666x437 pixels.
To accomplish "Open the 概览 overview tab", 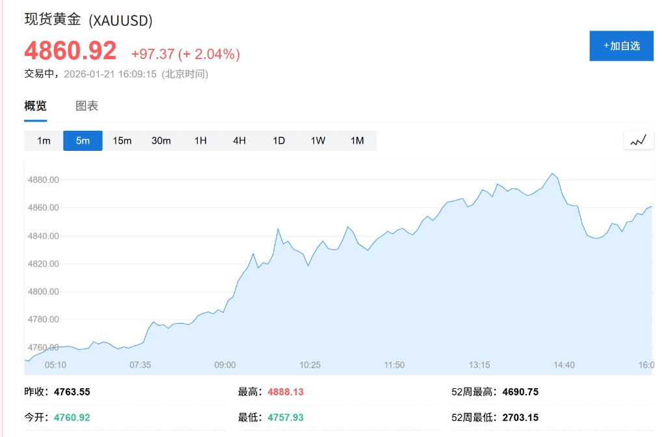I will tap(35, 106).
